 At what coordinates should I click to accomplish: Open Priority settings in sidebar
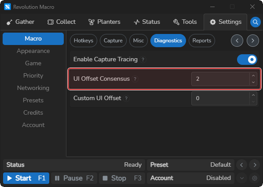coord(33,75)
